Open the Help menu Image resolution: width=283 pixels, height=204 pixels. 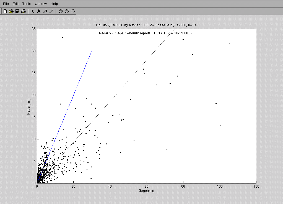coord(54,4)
